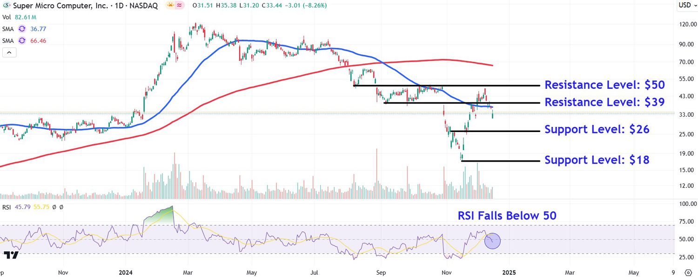This screenshot has height=277, width=698.
Task: Click the TradingView logo in the RSI pane
Action: [x=11, y=255]
